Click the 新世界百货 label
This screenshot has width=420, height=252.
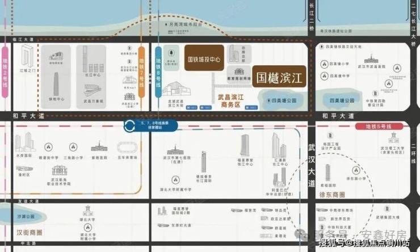340,219
